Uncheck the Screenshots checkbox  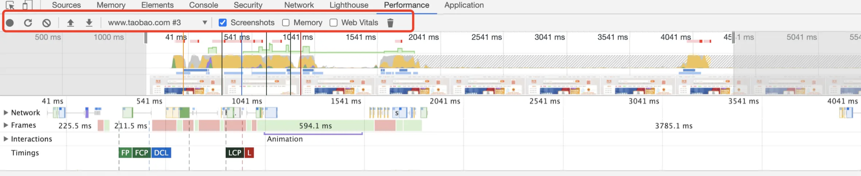tap(223, 23)
